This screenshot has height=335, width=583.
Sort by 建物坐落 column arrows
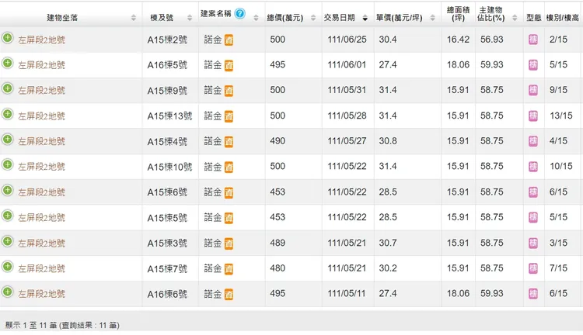tap(134, 18)
